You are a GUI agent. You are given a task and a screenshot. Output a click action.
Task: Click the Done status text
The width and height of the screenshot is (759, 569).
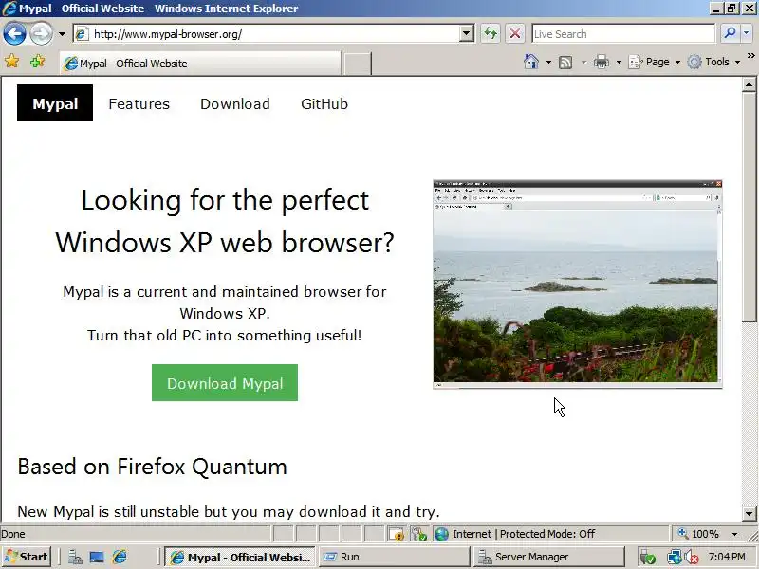(13, 534)
